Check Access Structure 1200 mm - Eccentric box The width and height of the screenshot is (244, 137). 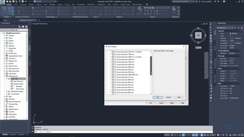click(x=115, y=52)
